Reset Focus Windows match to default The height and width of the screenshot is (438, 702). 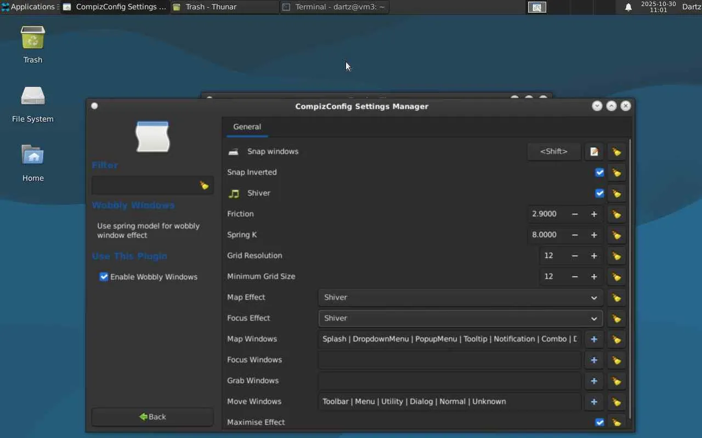[x=616, y=360]
